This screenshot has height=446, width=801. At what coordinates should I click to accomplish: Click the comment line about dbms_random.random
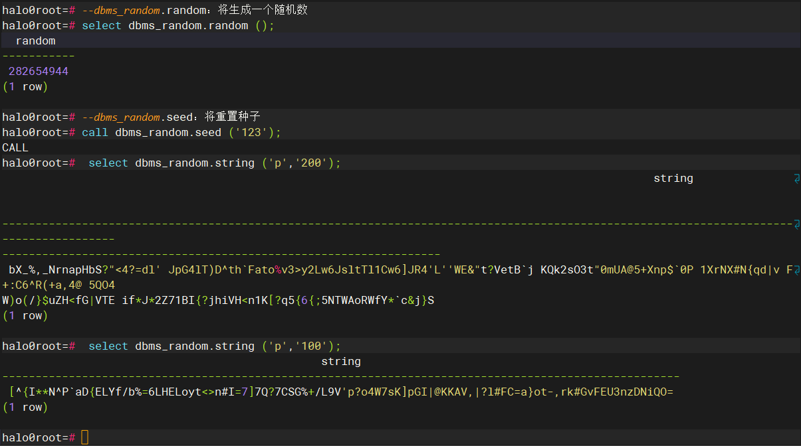point(195,10)
